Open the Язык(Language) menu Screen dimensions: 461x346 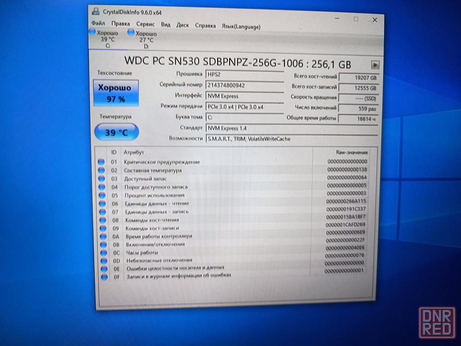pyautogui.click(x=241, y=26)
